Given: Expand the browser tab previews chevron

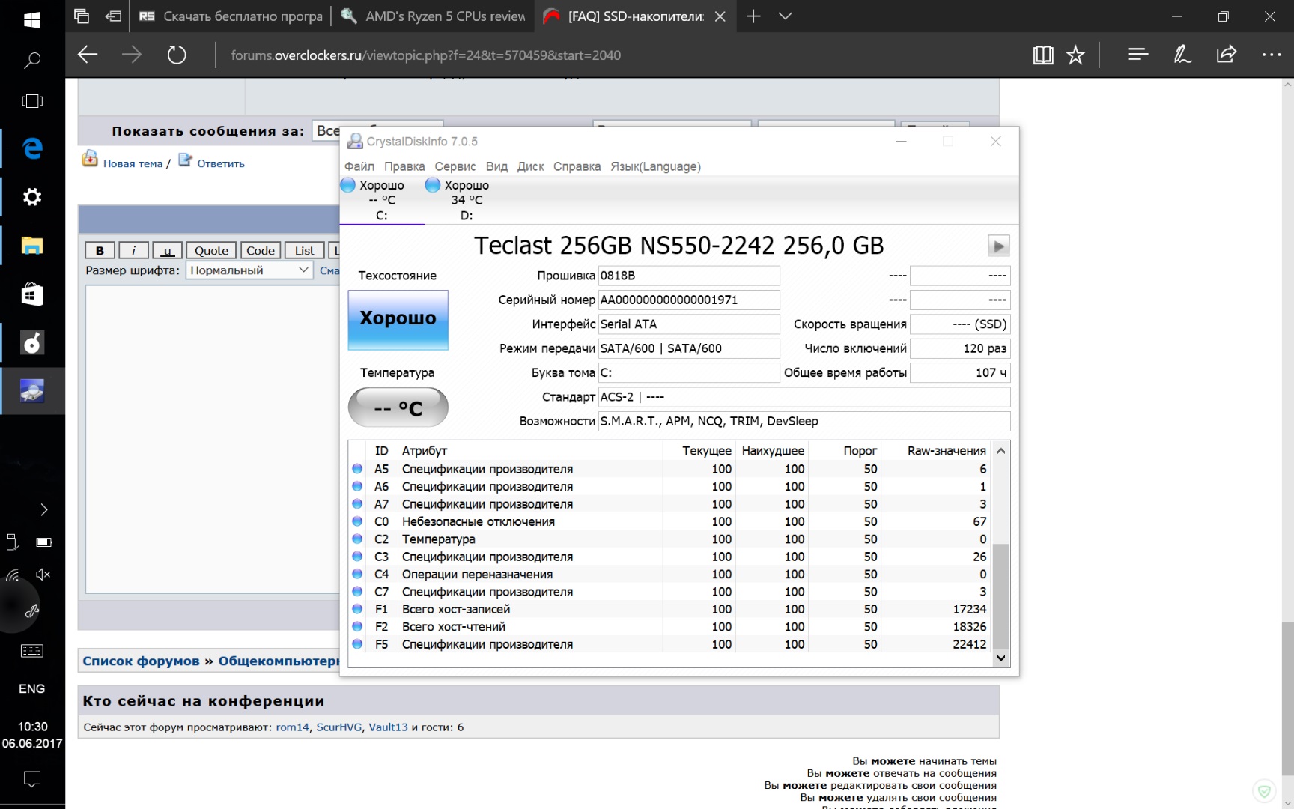Looking at the screenshot, I should pos(785,16).
